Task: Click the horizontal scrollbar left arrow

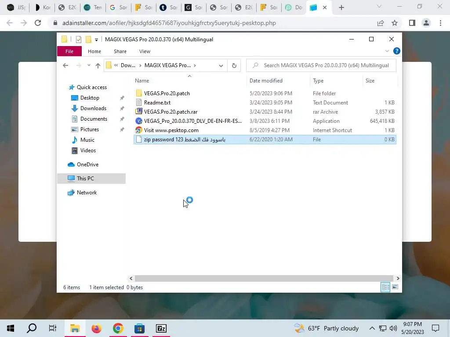Action: pyautogui.click(x=131, y=278)
